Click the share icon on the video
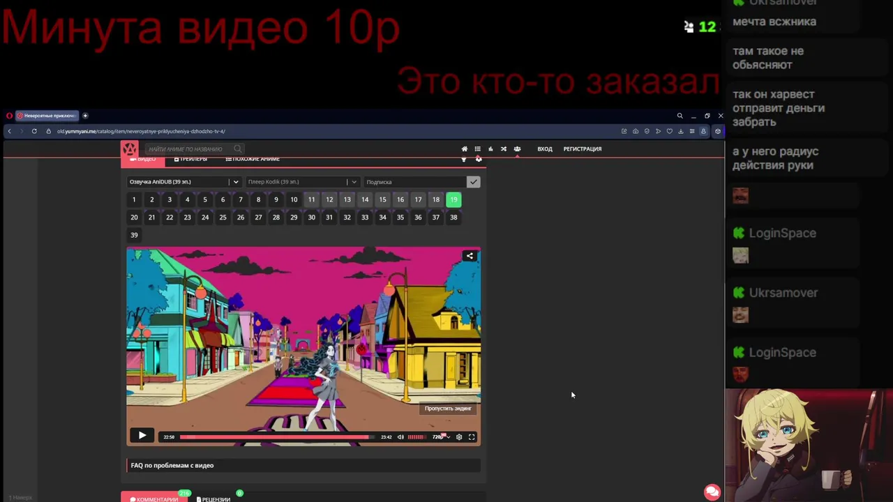893x502 pixels. (470, 256)
